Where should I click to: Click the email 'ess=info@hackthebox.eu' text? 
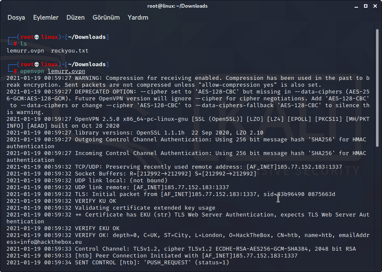(x=44, y=242)
